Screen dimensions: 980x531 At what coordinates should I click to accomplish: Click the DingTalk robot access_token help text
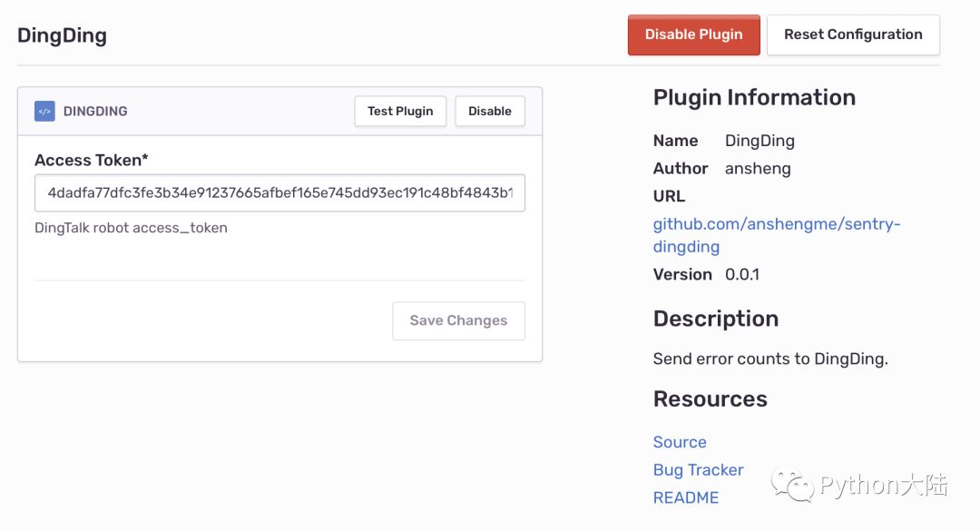(131, 228)
